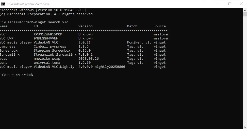This screenshot has width=247, height=129.
Task: Click the 9NBLGGH4VVNH Id text
Action: click(46, 38)
